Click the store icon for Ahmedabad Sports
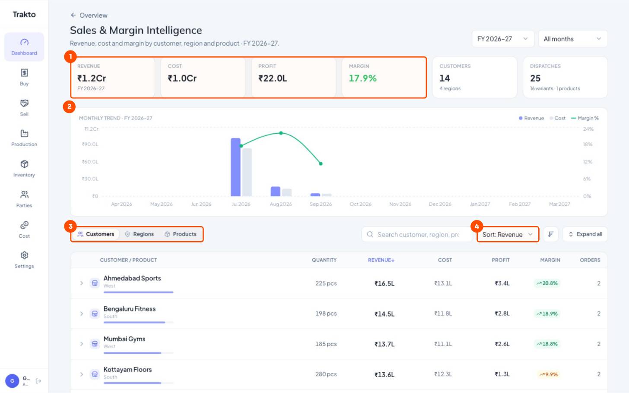This screenshot has width=629, height=393. point(95,283)
